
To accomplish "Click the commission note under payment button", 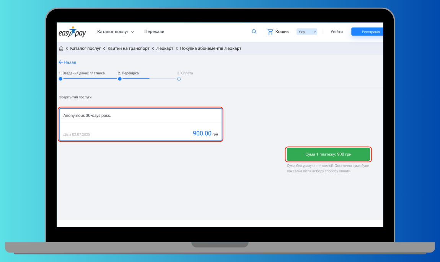I will (x=328, y=168).
